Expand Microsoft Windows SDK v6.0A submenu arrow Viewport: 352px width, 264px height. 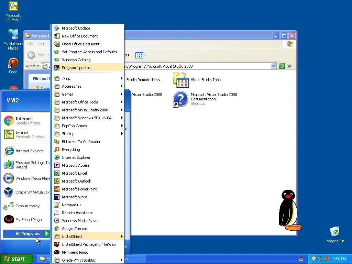(x=122, y=118)
